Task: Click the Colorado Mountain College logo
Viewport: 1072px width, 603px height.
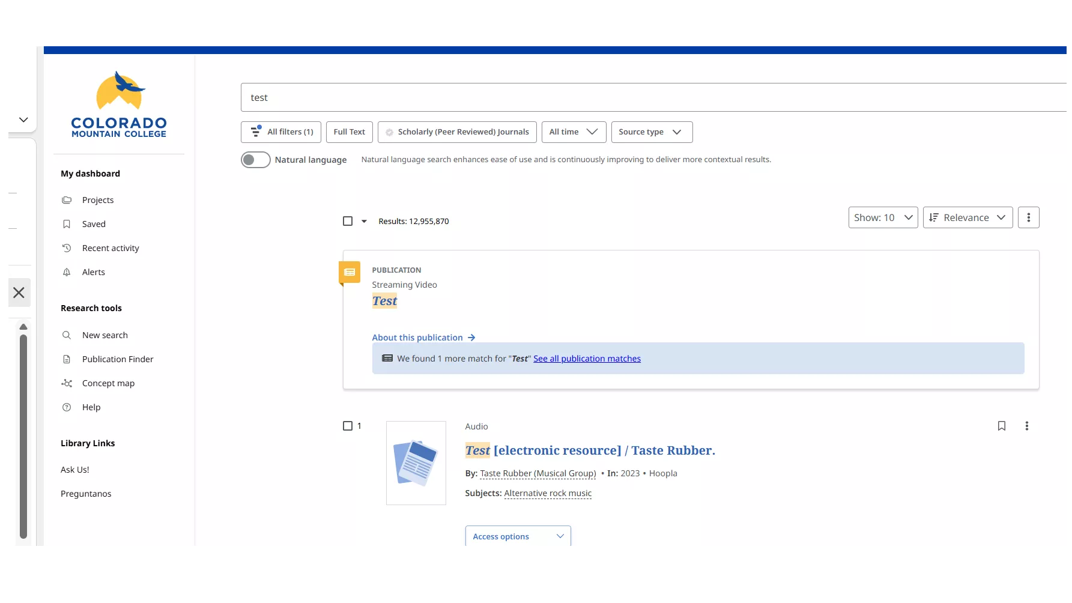Action: click(119, 105)
